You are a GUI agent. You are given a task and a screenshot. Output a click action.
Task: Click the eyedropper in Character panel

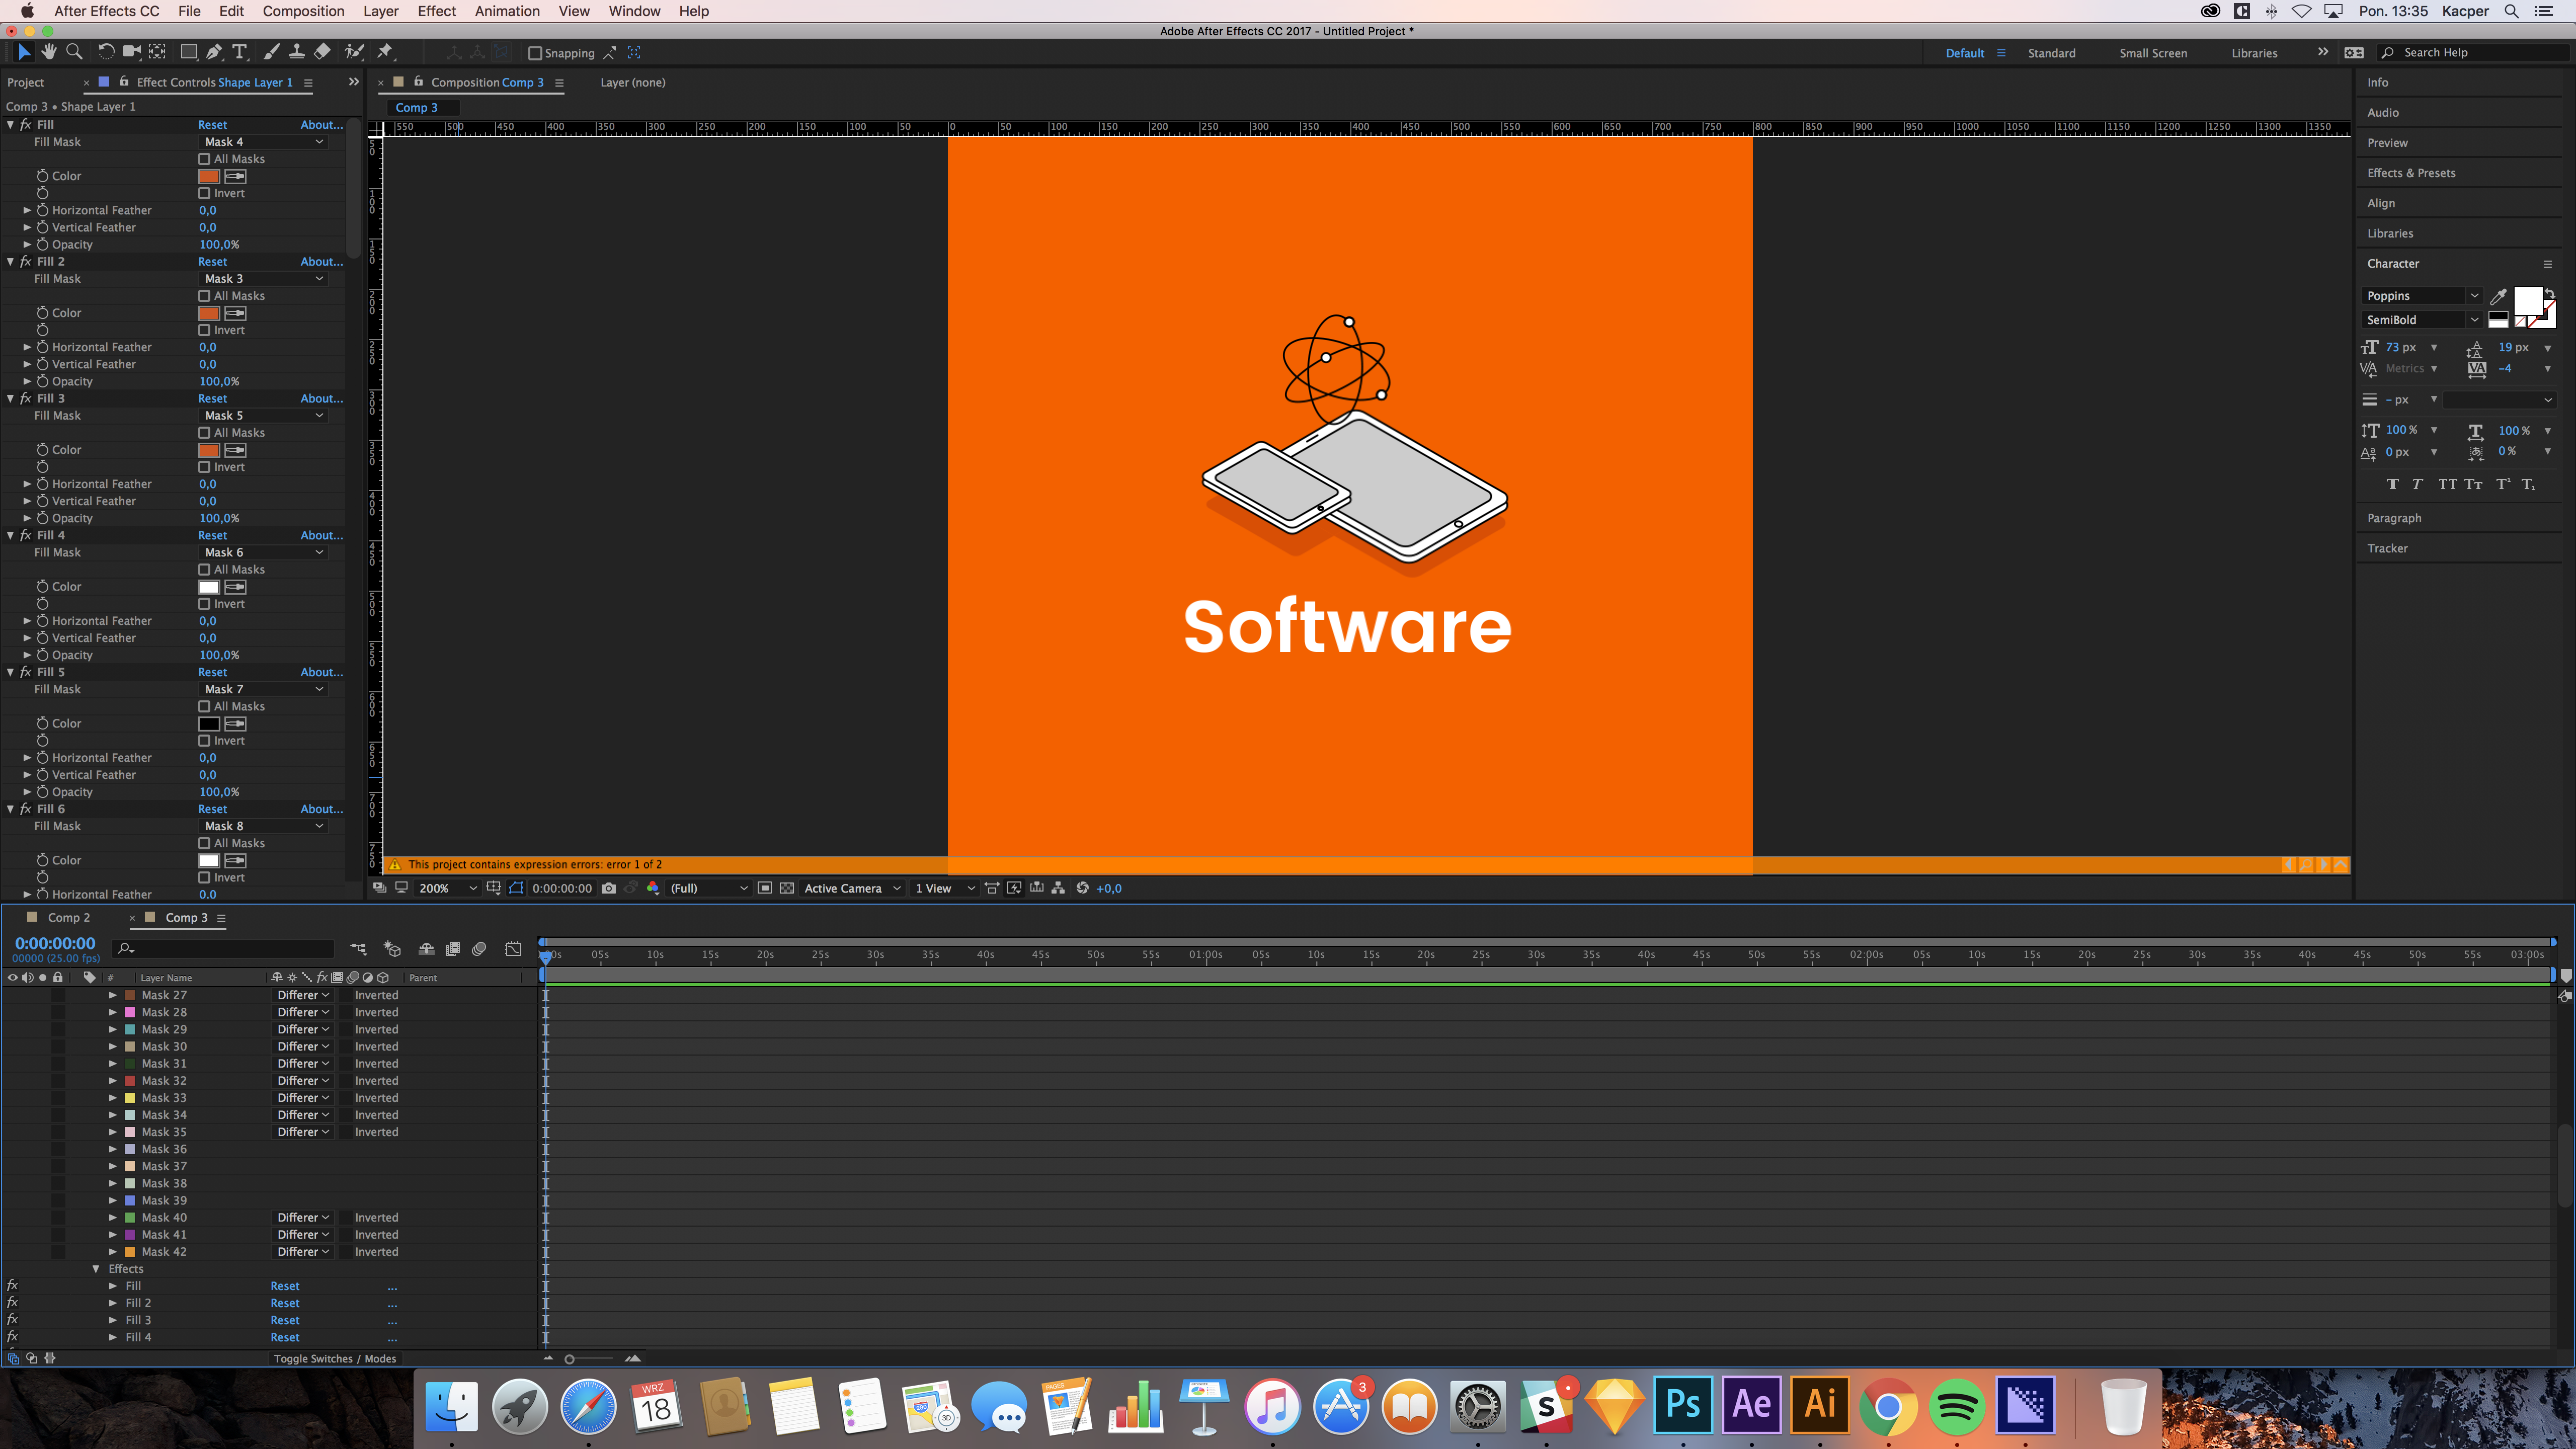coord(2498,296)
